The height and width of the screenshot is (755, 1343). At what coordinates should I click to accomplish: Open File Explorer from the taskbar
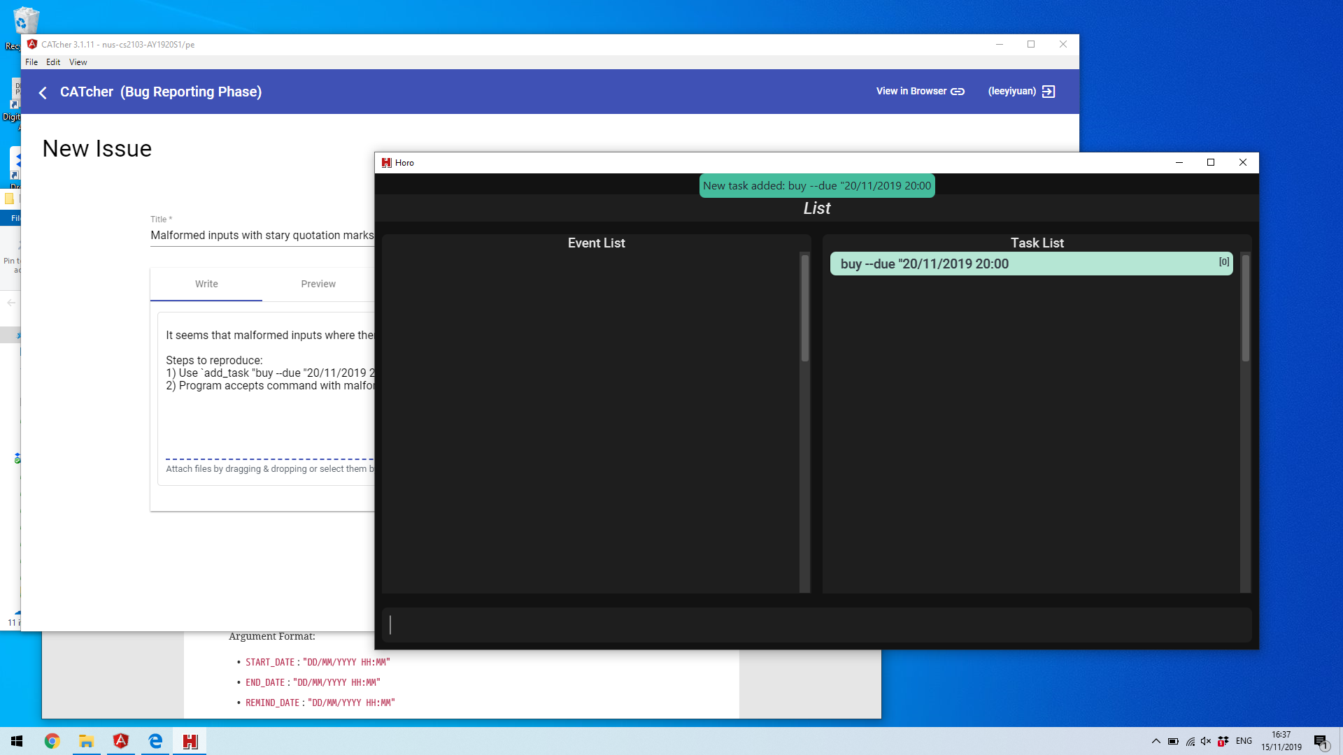click(x=86, y=741)
